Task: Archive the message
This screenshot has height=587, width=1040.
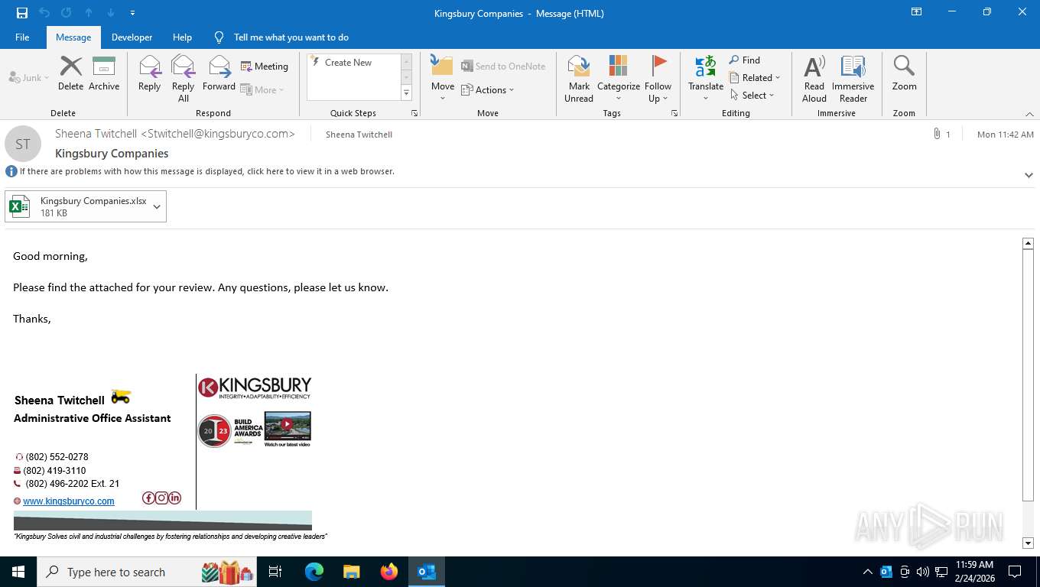Action: tap(104, 73)
